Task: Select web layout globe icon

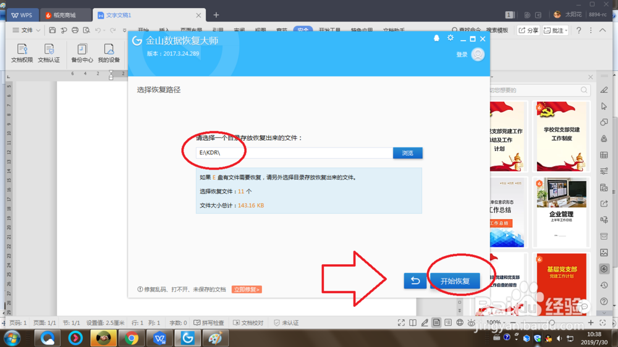Action: (x=460, y=322)
